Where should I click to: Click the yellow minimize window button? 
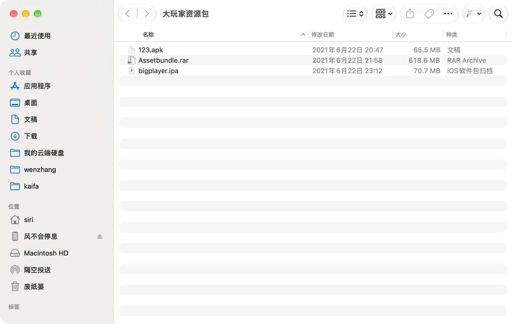click(x=26, y=14)
